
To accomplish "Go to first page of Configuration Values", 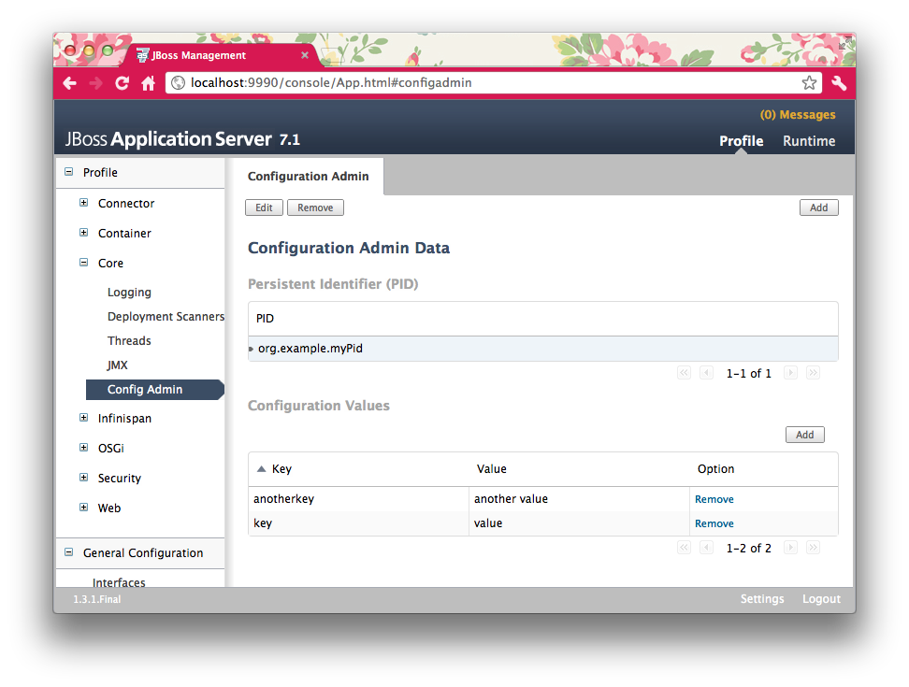I will click(x=684, y=548).
